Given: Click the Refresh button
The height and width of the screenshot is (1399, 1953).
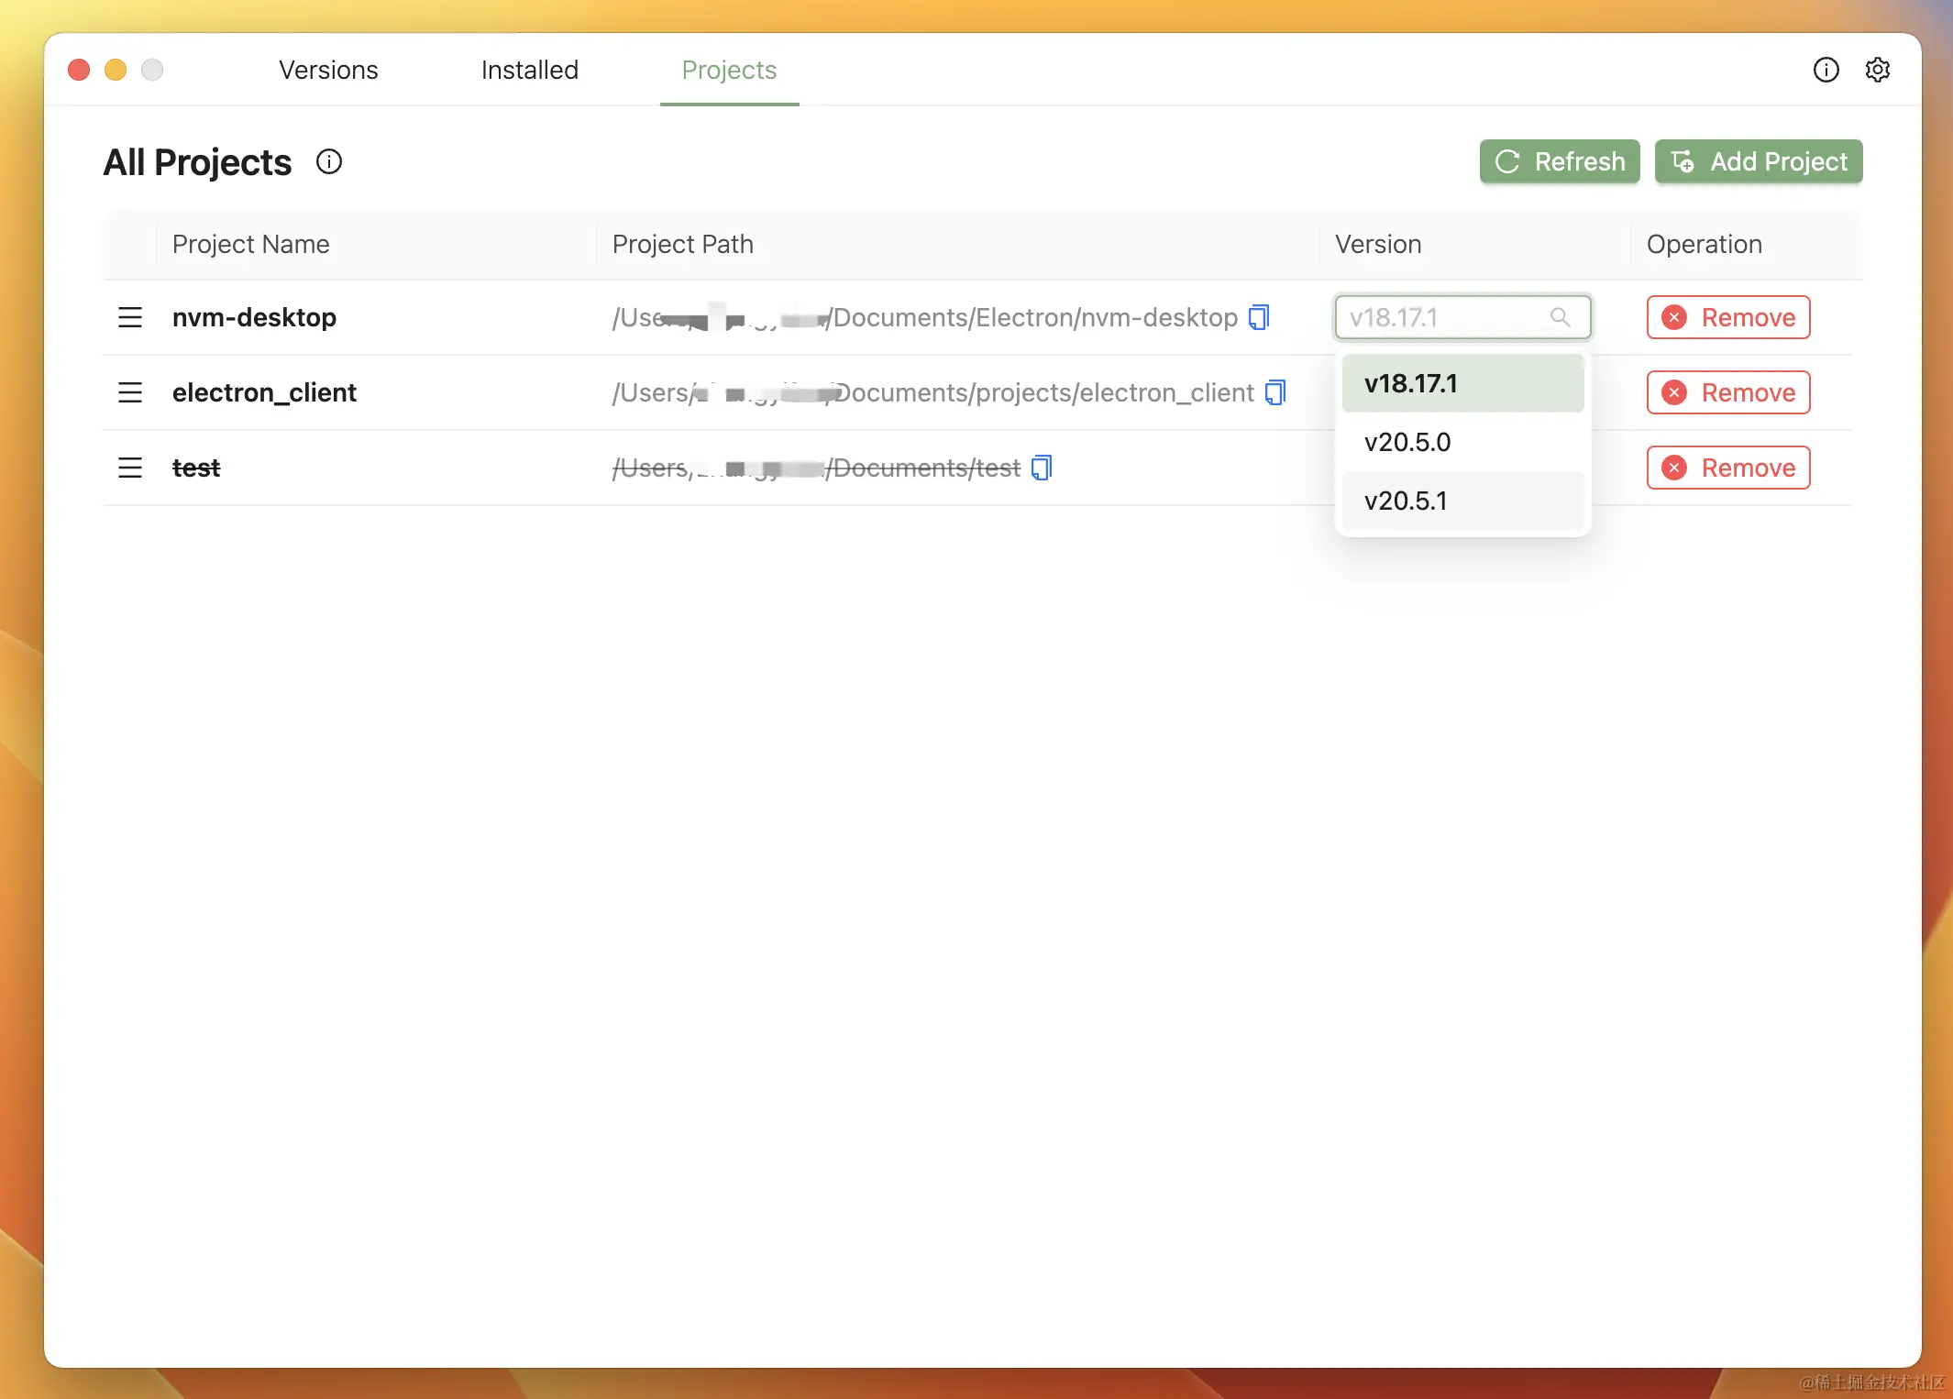Looking at the screenshot, I should (1559, 161).
